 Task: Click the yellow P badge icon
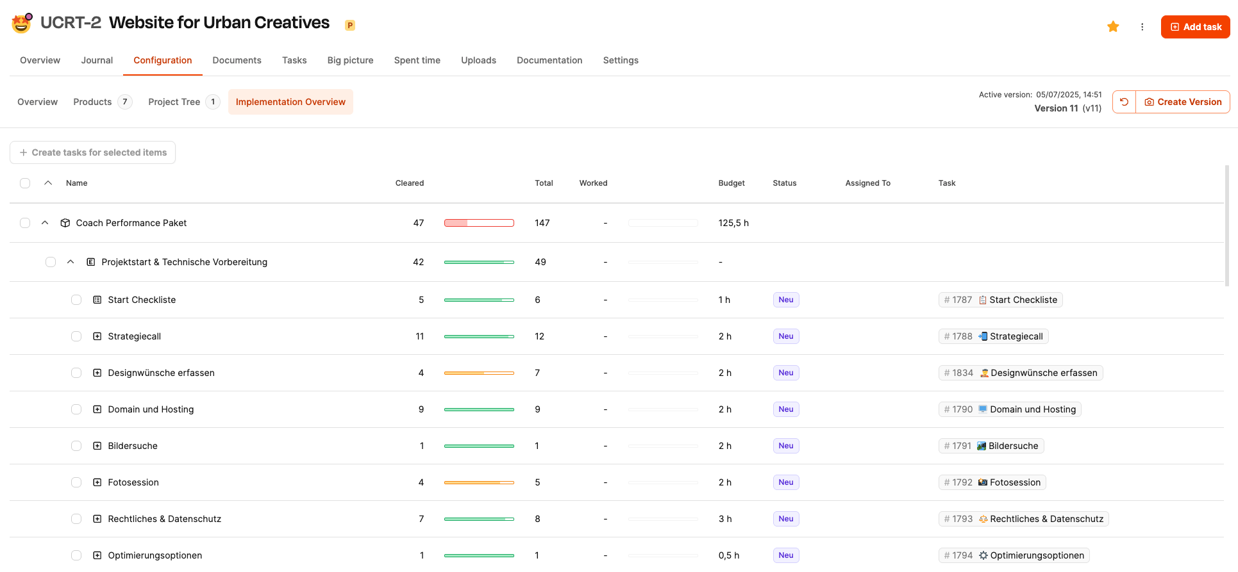tap(350, 26)
